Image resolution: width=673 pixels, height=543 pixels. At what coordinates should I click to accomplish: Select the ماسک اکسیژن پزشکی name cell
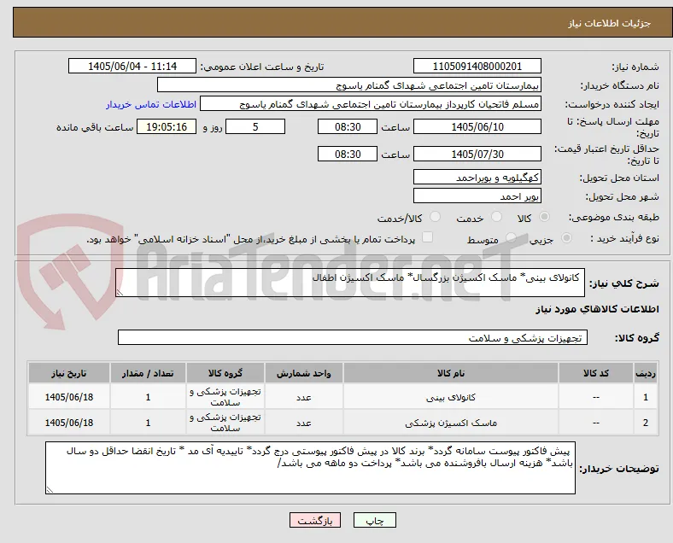(x=451, y=423)
